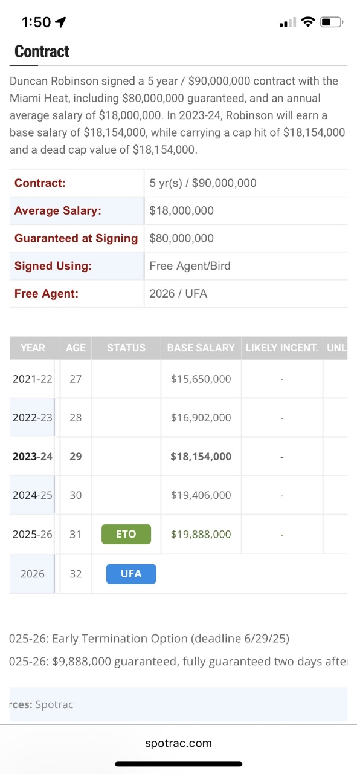This screenshot has width=357, height=774.
Task: Select the Contract section heading
Action: (x=42, y=51)
